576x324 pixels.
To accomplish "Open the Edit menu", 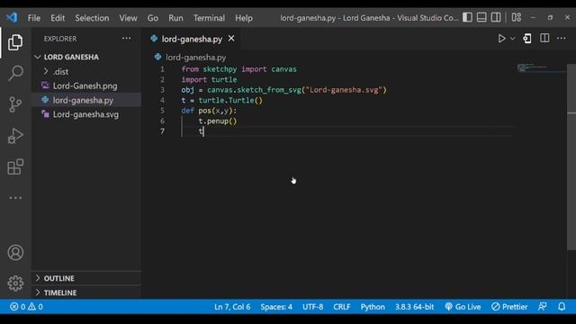I will pos(58,18).
